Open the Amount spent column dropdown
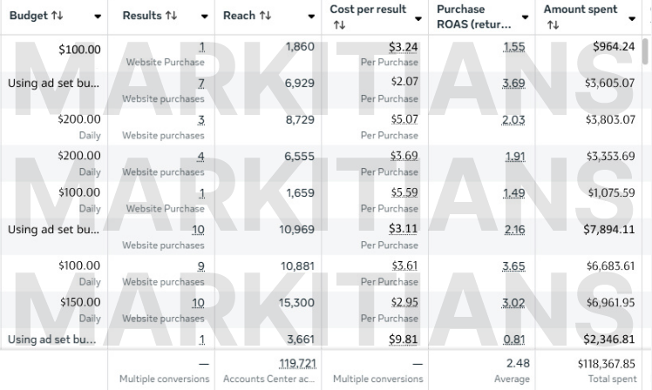The height and width of the screenshot is (390, 652). point(632,17)
